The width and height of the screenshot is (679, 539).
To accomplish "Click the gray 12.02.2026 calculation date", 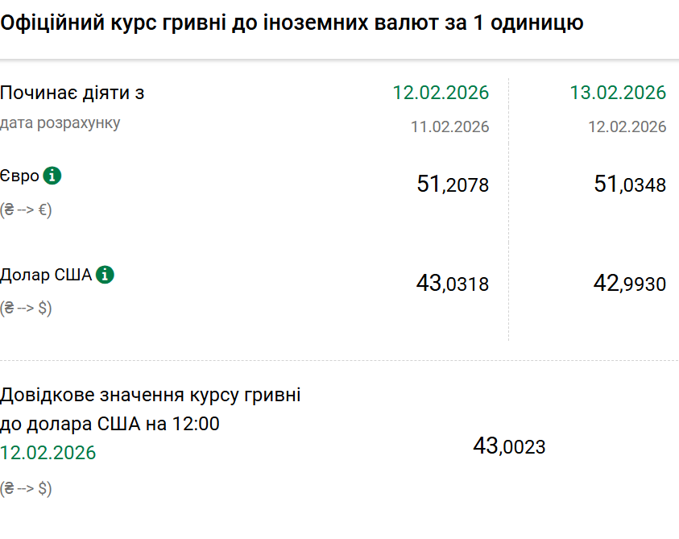I will [627, 126].
